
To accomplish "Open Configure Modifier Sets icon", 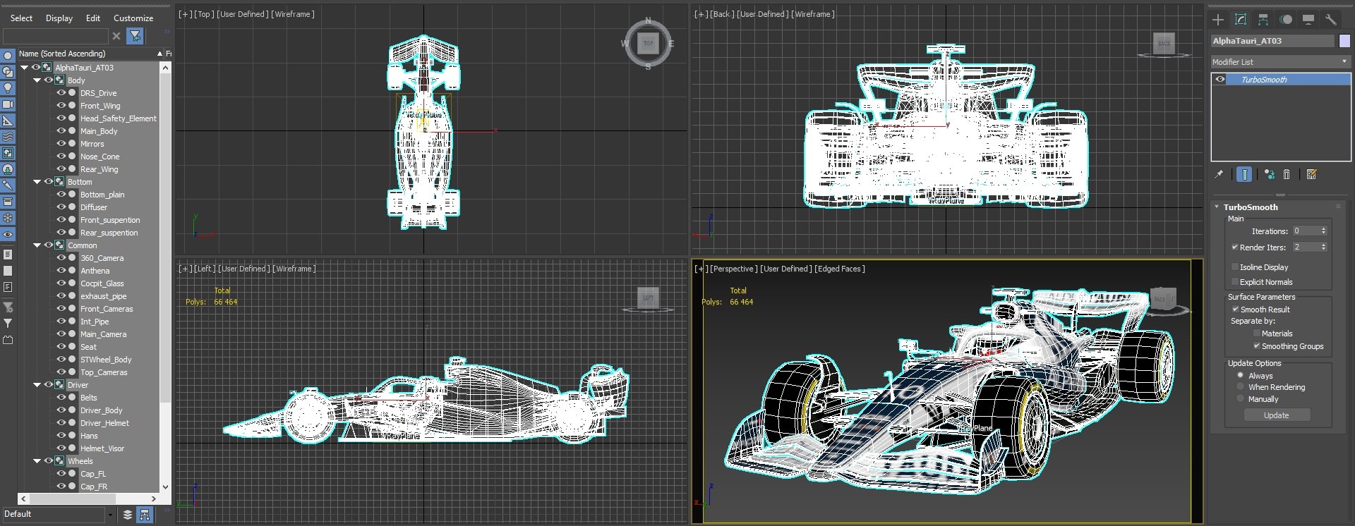I will (1312, 174).
